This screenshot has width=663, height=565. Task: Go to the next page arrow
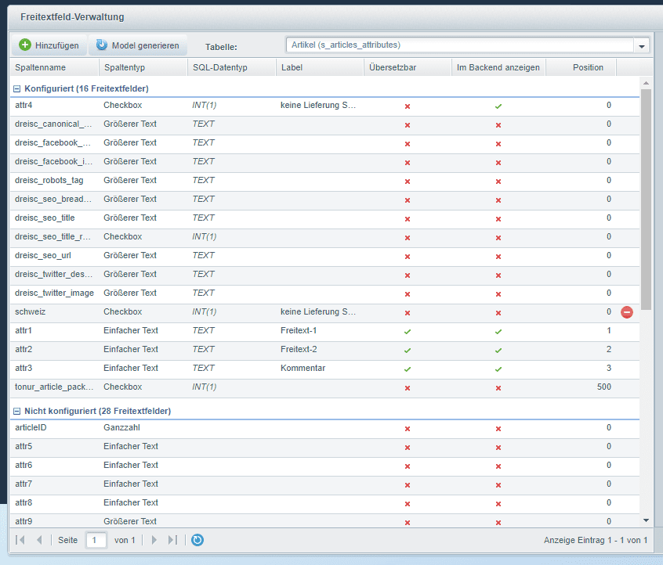coord(154,540)
